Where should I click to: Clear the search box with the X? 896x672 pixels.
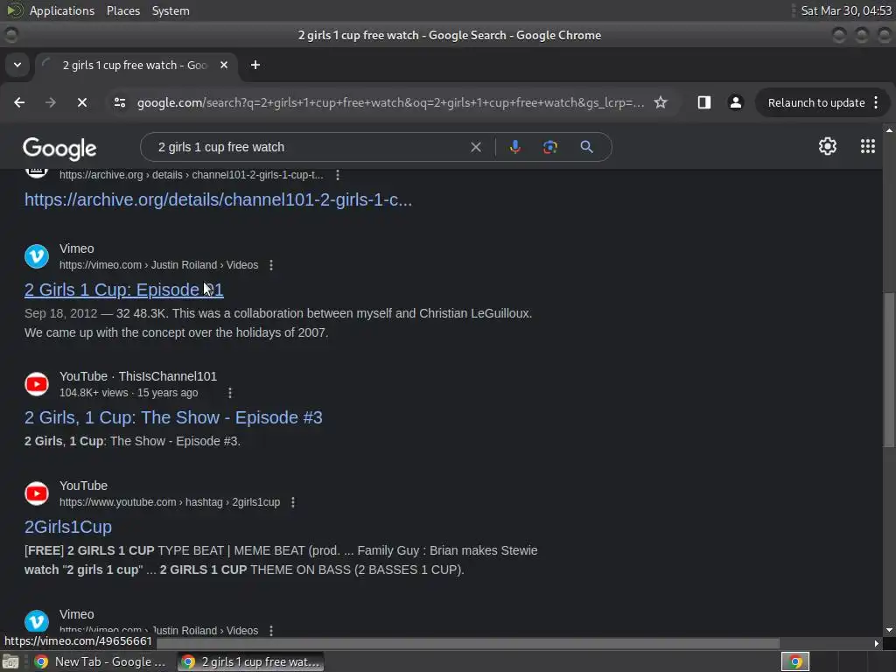tap(475, 147)
